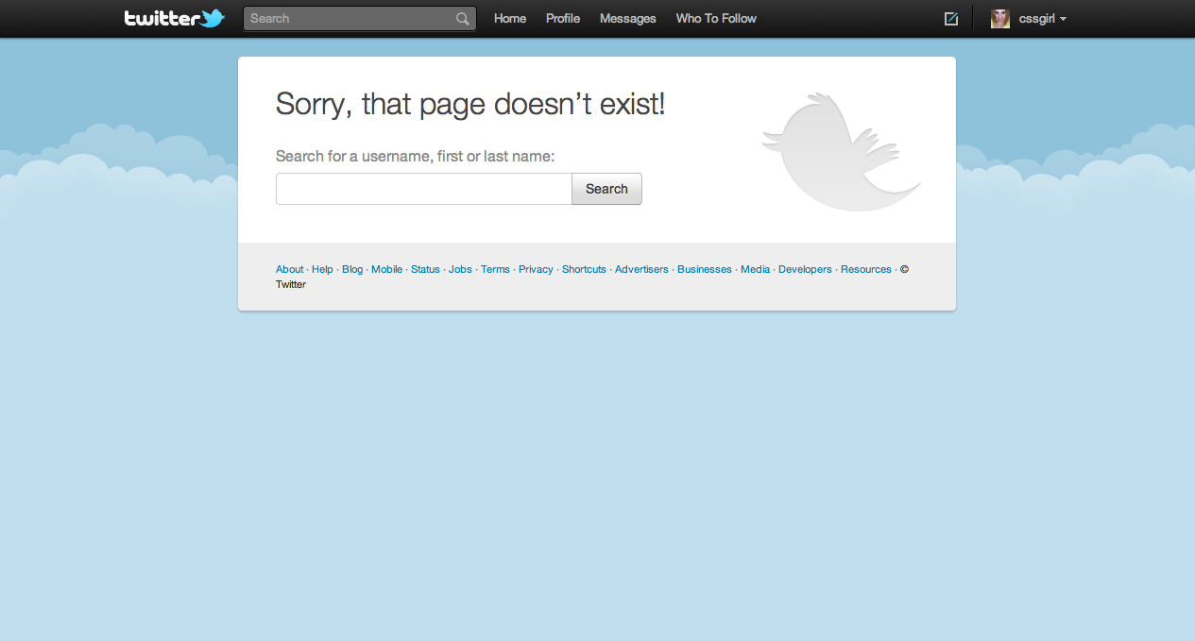
Task: Open the Businesses footer link
Action: point(705,269)
